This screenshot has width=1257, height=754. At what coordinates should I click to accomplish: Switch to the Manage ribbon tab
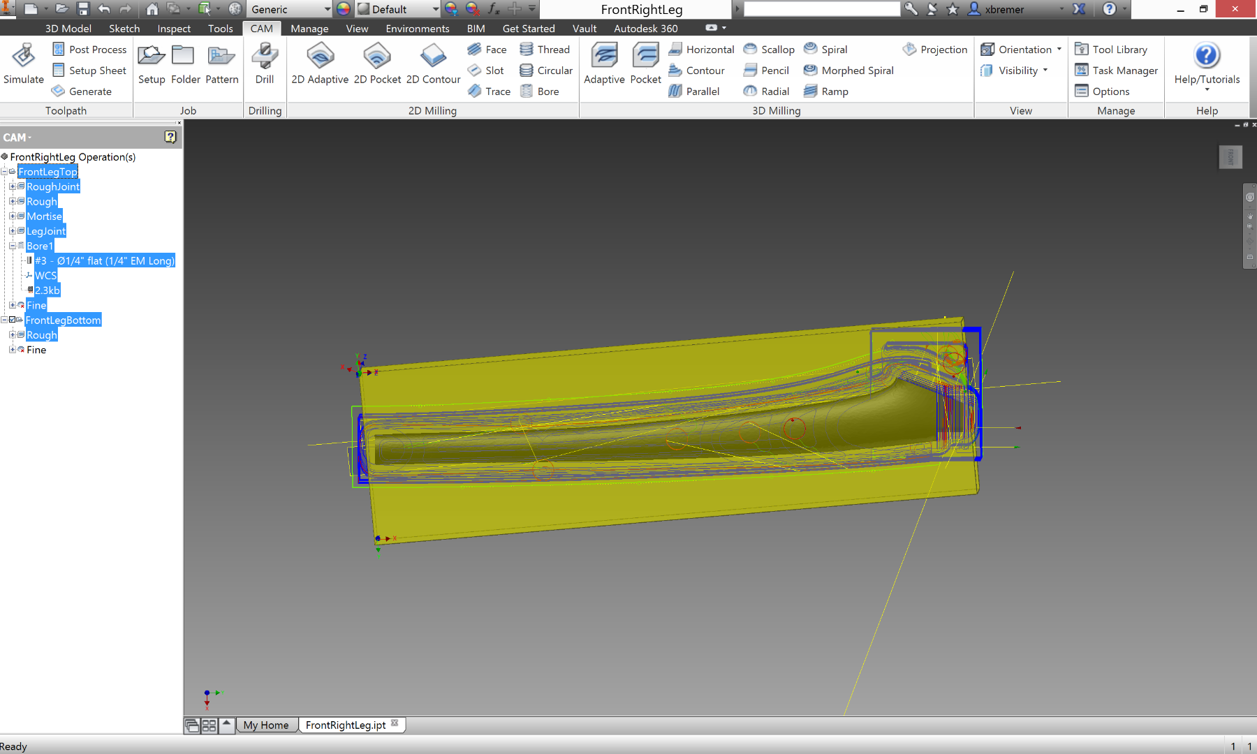coord(309,29)
